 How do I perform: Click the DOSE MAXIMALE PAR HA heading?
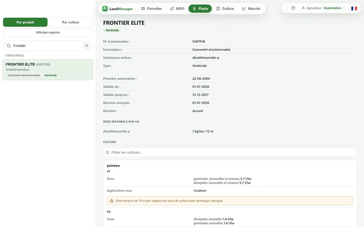[x=121, y=122]
